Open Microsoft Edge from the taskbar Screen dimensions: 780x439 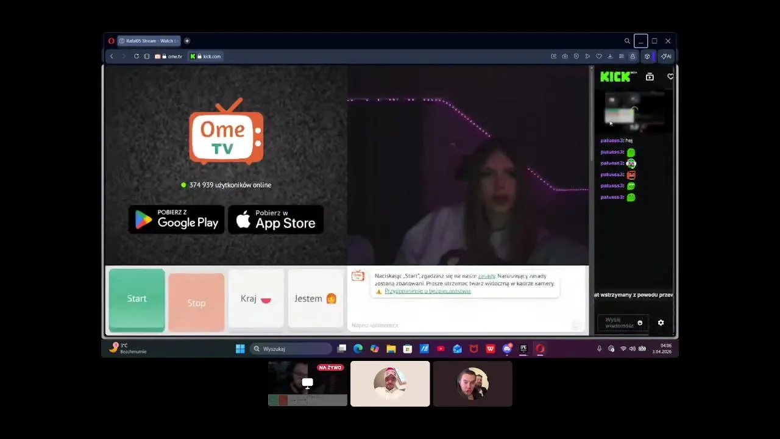click(x=358, y=349)
